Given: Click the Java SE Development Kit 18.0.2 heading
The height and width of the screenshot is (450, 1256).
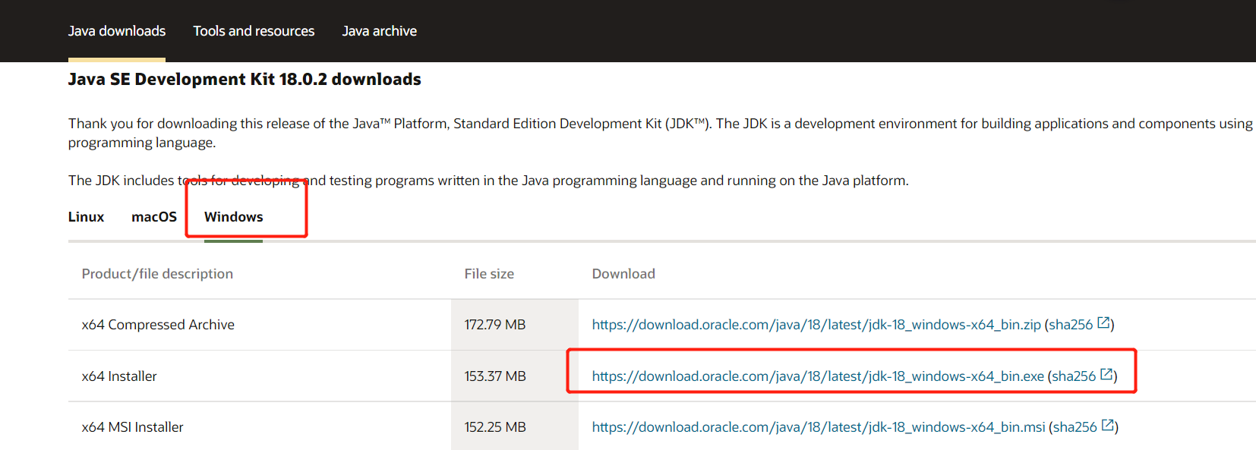Looking at the screenshot, I should pos(245,80).
